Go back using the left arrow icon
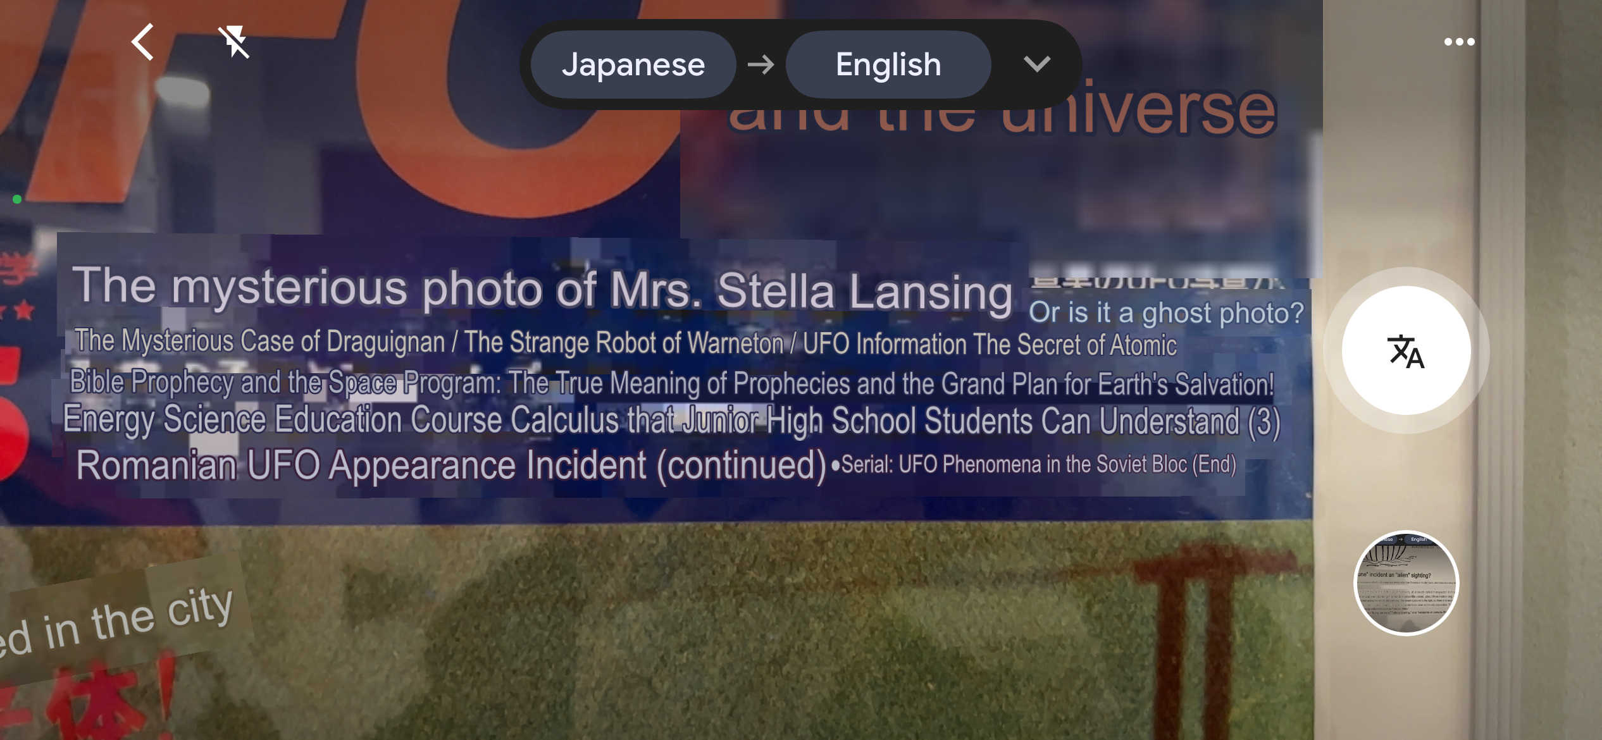Viewport: 1602px width, 740px height. tap(142, 42)
